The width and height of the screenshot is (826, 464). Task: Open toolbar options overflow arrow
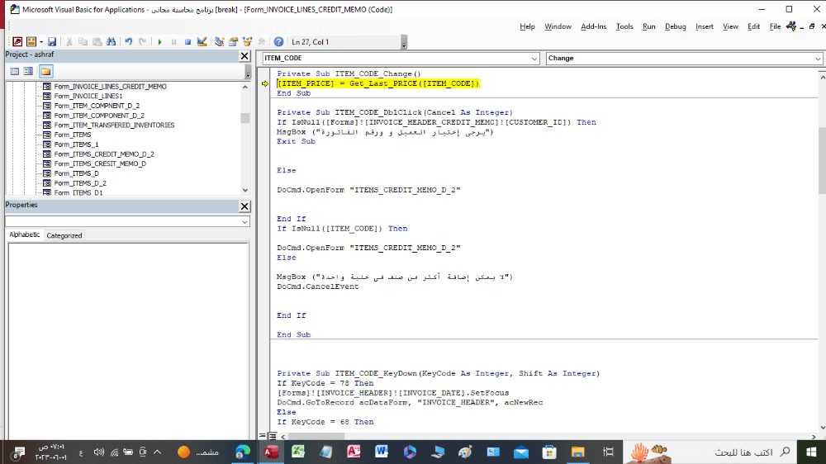point(404,42)
